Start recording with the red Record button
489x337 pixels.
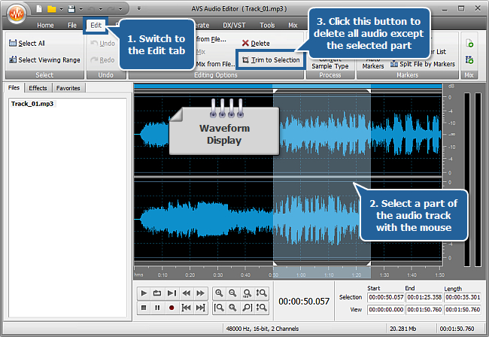[172, 308]
